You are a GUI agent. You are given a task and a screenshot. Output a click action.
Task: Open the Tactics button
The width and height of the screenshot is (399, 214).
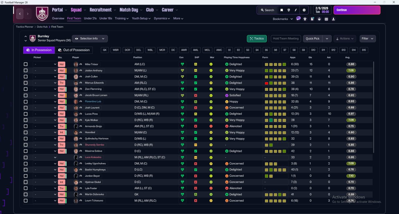(257, 39)
